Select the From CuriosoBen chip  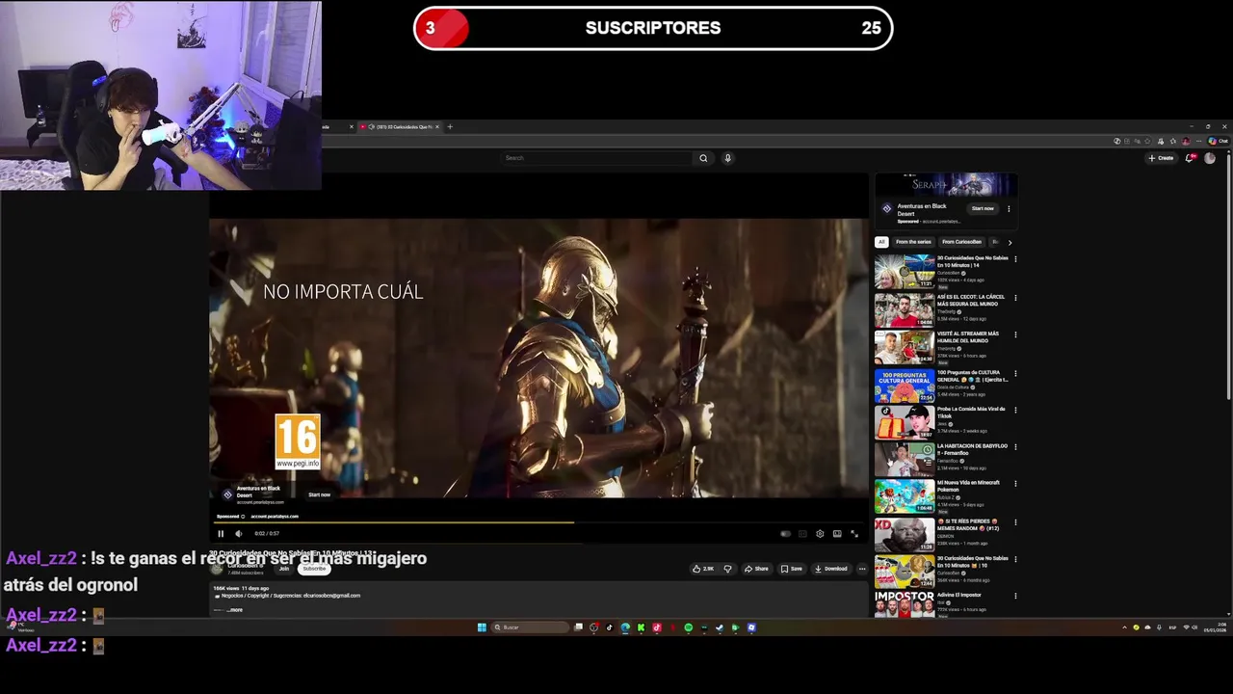[x=961, y=242]
